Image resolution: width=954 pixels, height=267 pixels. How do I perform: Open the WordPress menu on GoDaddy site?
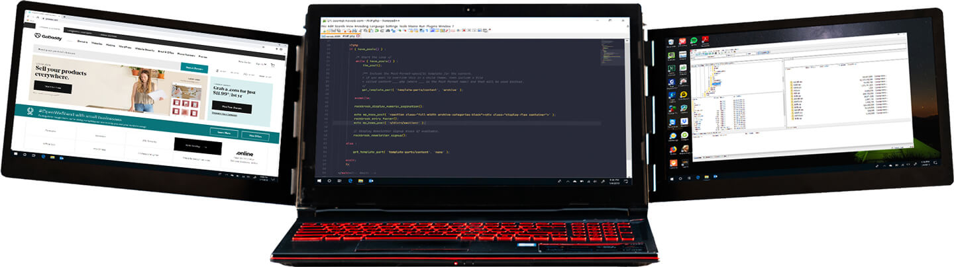tap(125, 48)
